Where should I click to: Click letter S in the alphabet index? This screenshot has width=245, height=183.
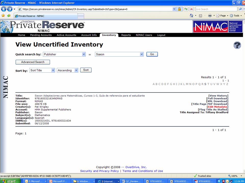point(205,84)
